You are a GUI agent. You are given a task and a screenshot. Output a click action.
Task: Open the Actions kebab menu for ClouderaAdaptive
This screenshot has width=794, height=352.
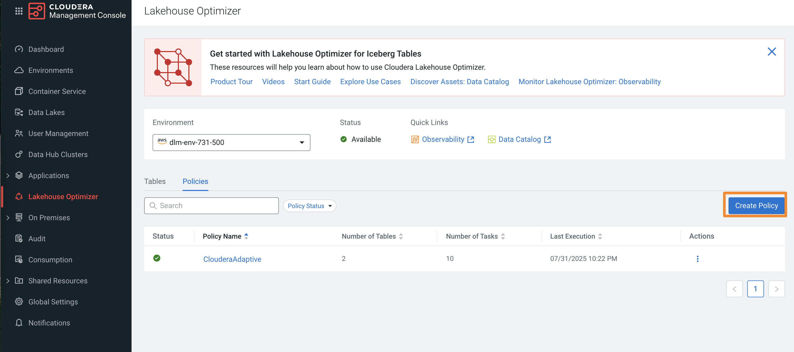point(697,259)
